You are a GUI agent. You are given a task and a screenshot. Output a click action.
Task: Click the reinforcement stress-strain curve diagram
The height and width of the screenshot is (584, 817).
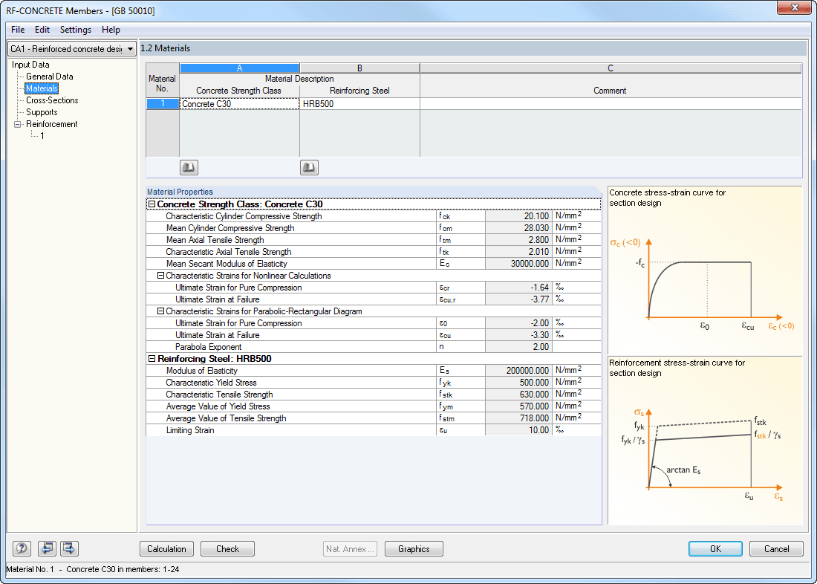coord(704,441)
